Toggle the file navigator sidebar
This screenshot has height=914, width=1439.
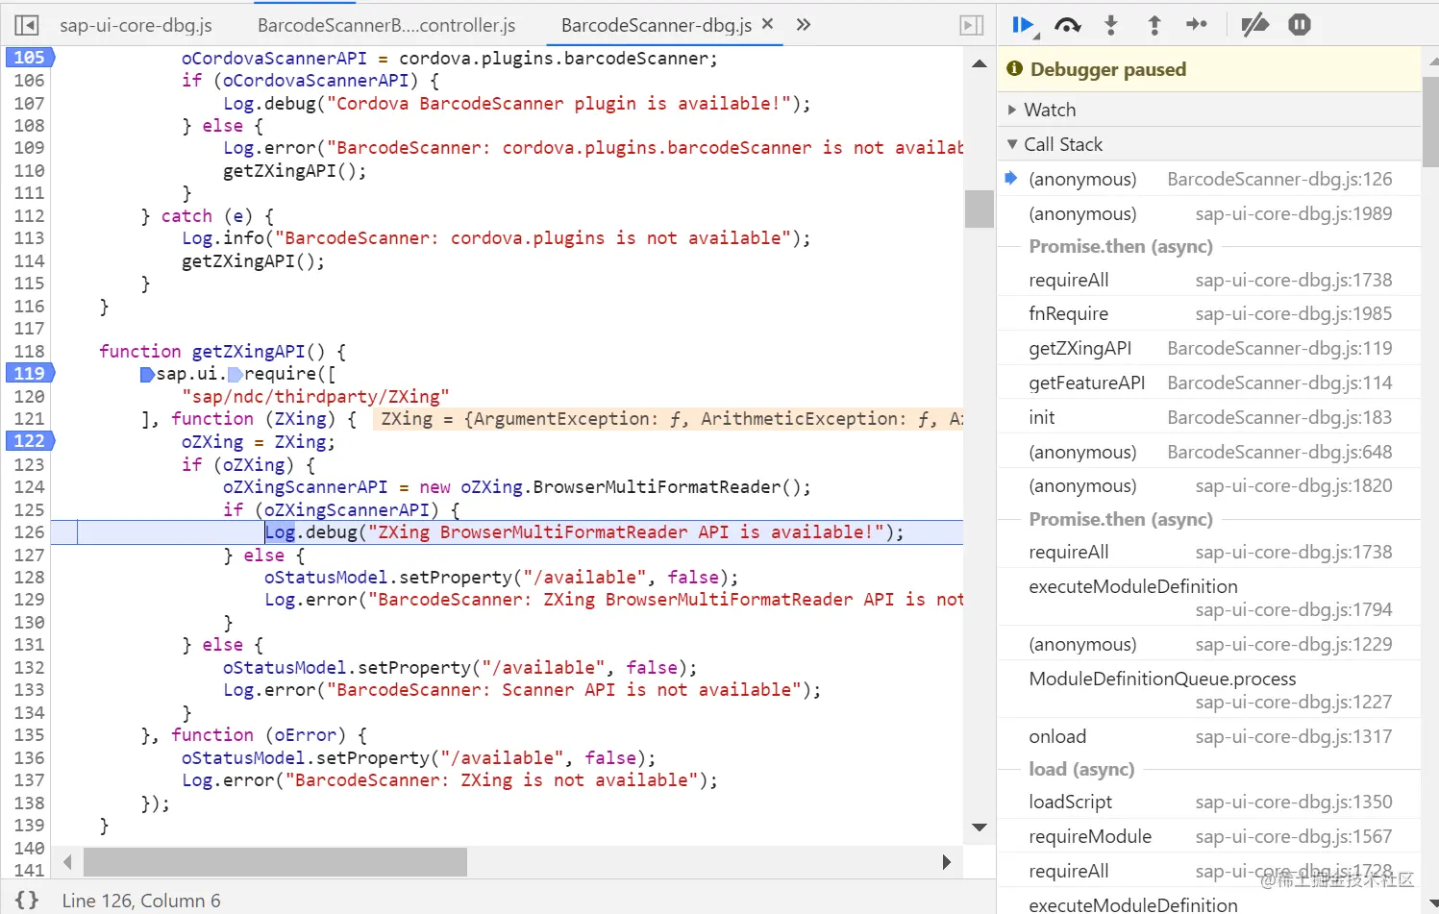[27, 25]
